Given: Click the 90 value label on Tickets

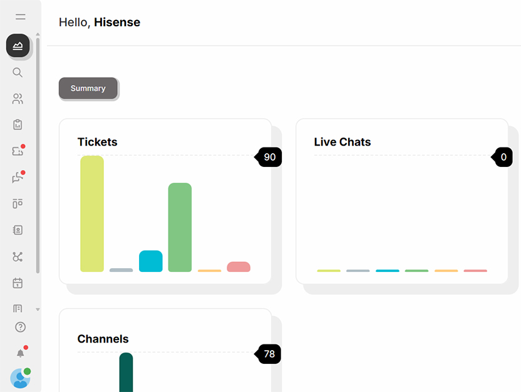Looking at the screenshot, I should click(270, 157).
